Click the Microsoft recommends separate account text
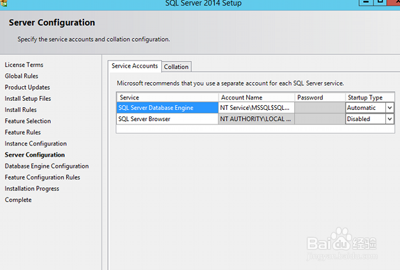The height and width of the screenshot is (270, 400). tap(230, 84)
